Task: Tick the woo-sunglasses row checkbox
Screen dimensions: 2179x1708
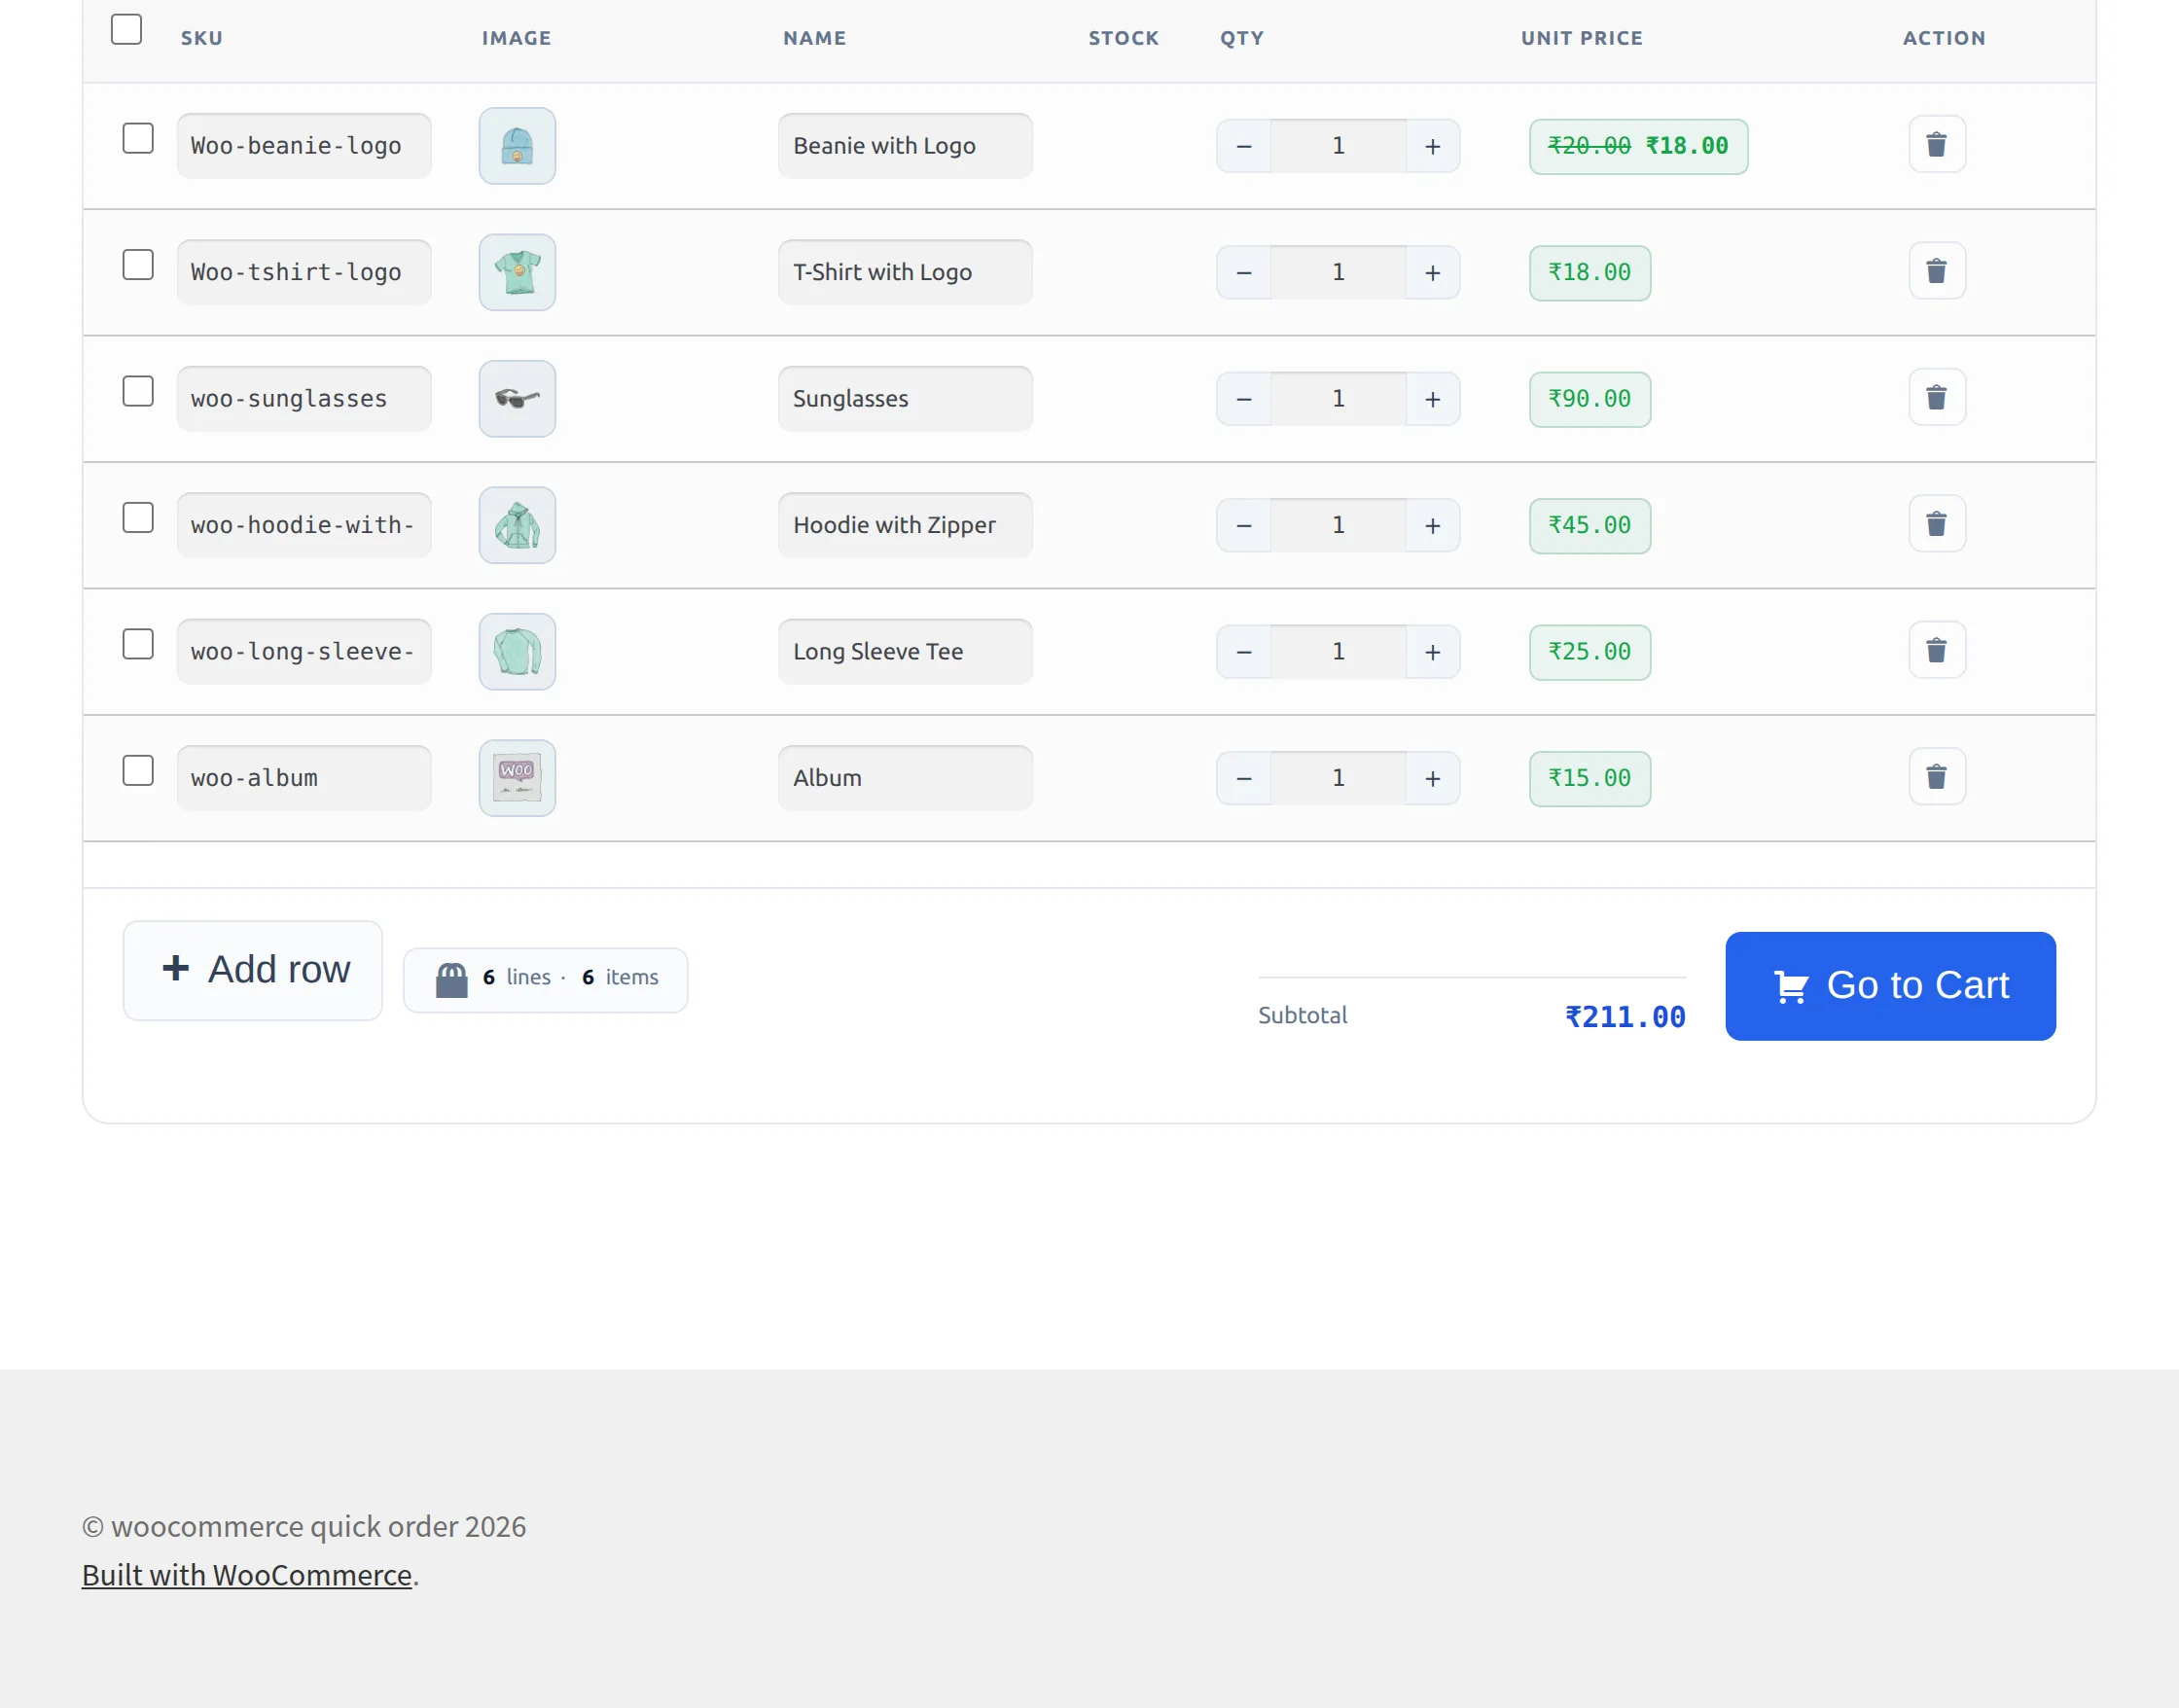Action: 138,391
